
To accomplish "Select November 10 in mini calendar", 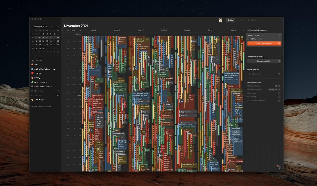I will coord(47,37).
